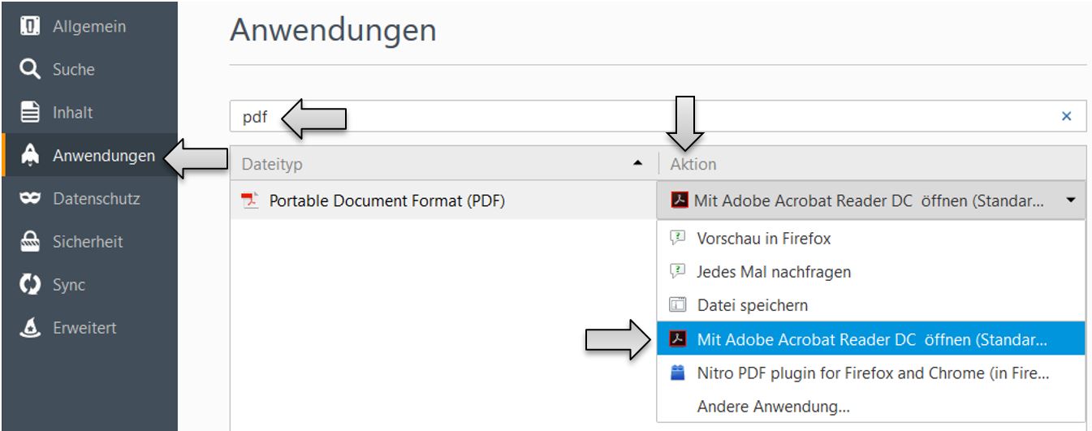Click the Erweitert wizard hat icon
The image size is (1092, 431).
30,328
